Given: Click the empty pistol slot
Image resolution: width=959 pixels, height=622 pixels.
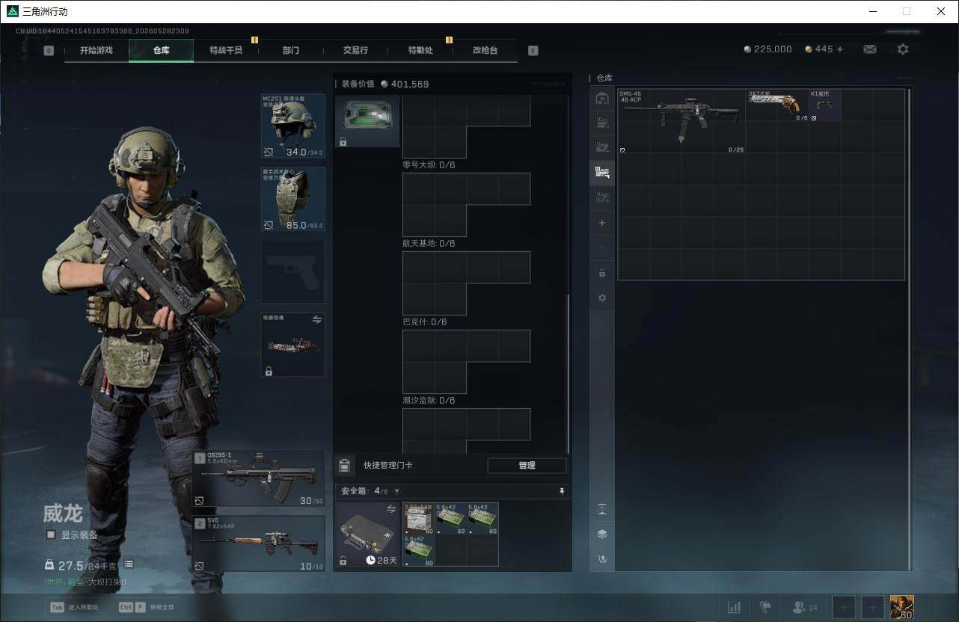Looking at the screenshot, I should 292,271.
